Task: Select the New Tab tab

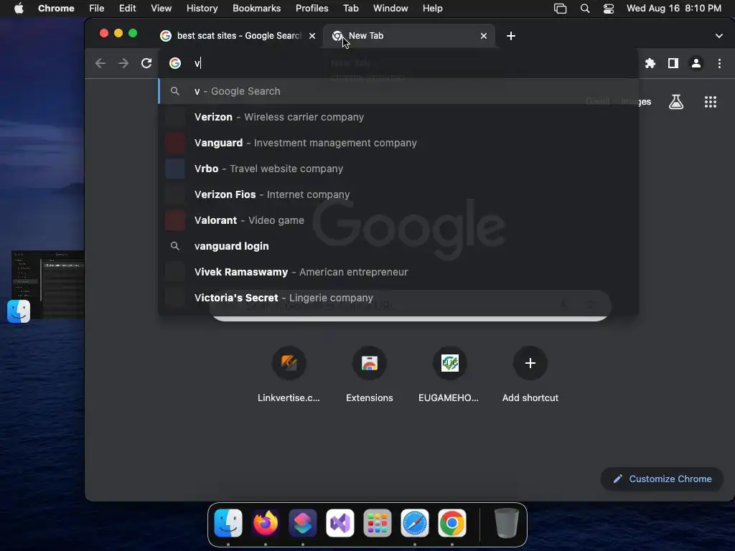Action: click(x=408, y=36)
